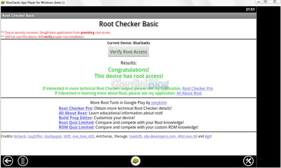281x168 pixels.
Task: Open bold All About Root list link
Action: (x=73, y=113)
